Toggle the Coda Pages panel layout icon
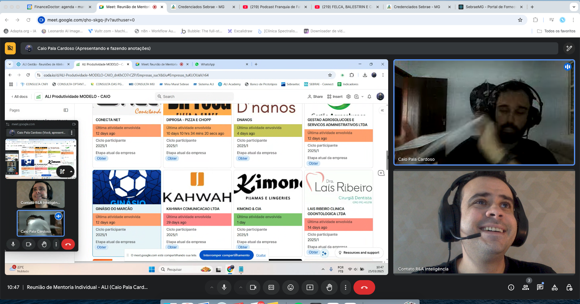 pos(66,110)
